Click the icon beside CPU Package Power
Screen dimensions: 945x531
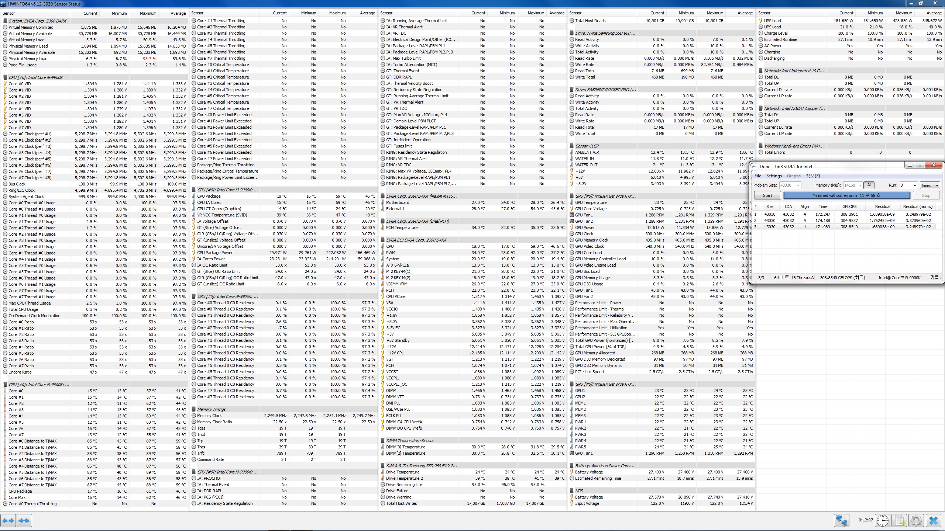(194, 253)
